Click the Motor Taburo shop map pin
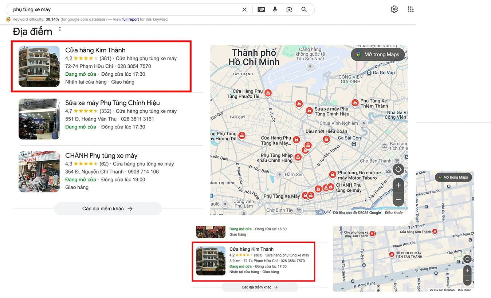This screenshot has height=298, width=491. (332, 175)
